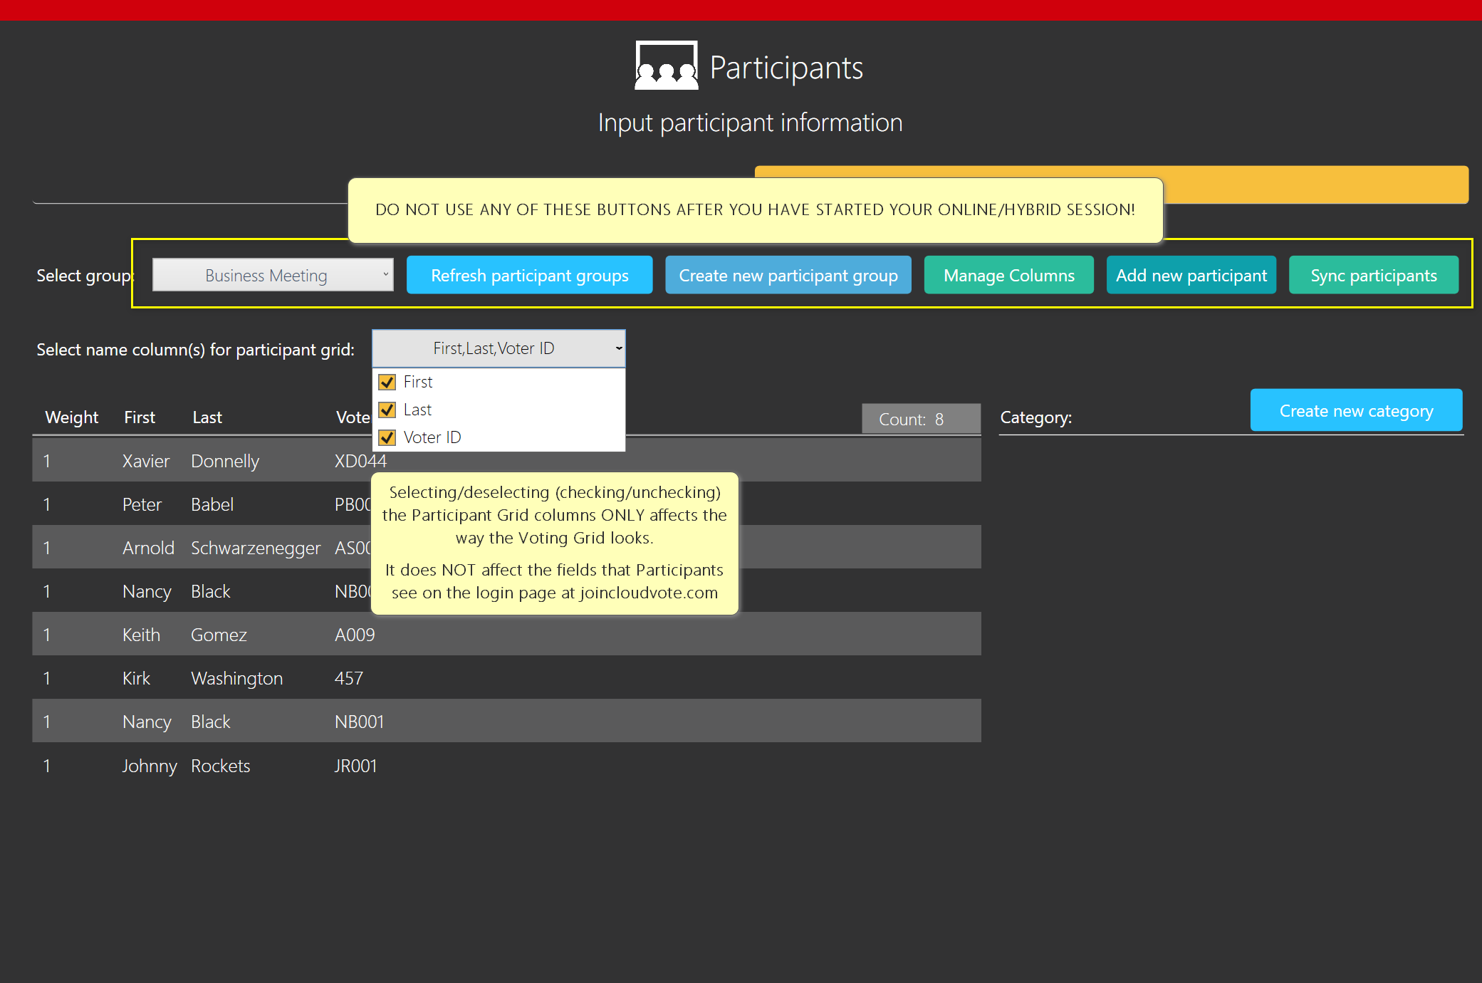
Task: Click the dropdown arrow next to Business Meeting
Action: [x=385, y=275]
